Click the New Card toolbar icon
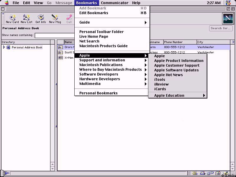236x177 pixels. point(12,19)
